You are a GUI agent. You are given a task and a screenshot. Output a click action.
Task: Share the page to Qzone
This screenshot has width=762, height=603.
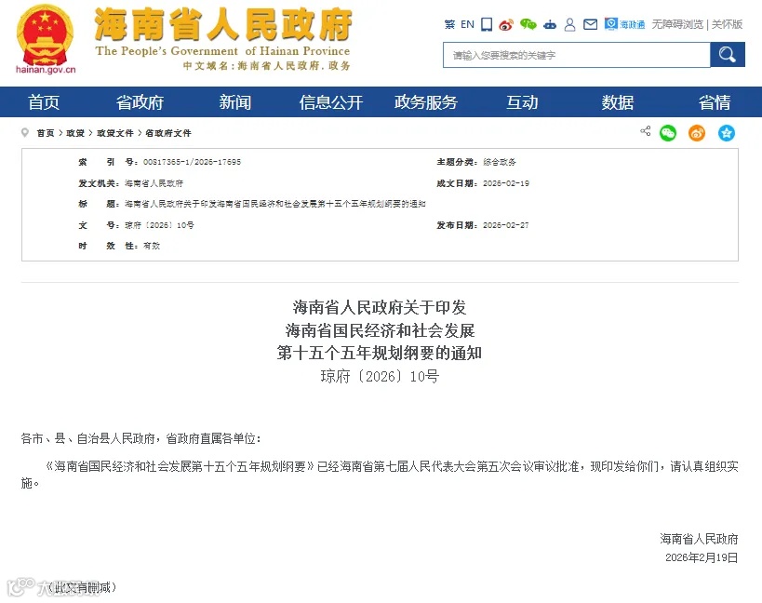727,133
